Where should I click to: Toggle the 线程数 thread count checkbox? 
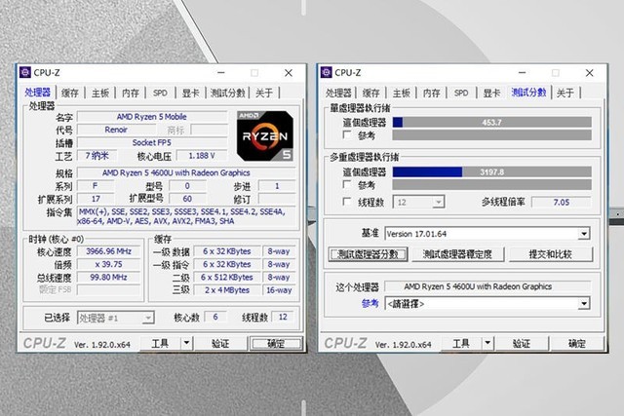(x=347, y=202)
